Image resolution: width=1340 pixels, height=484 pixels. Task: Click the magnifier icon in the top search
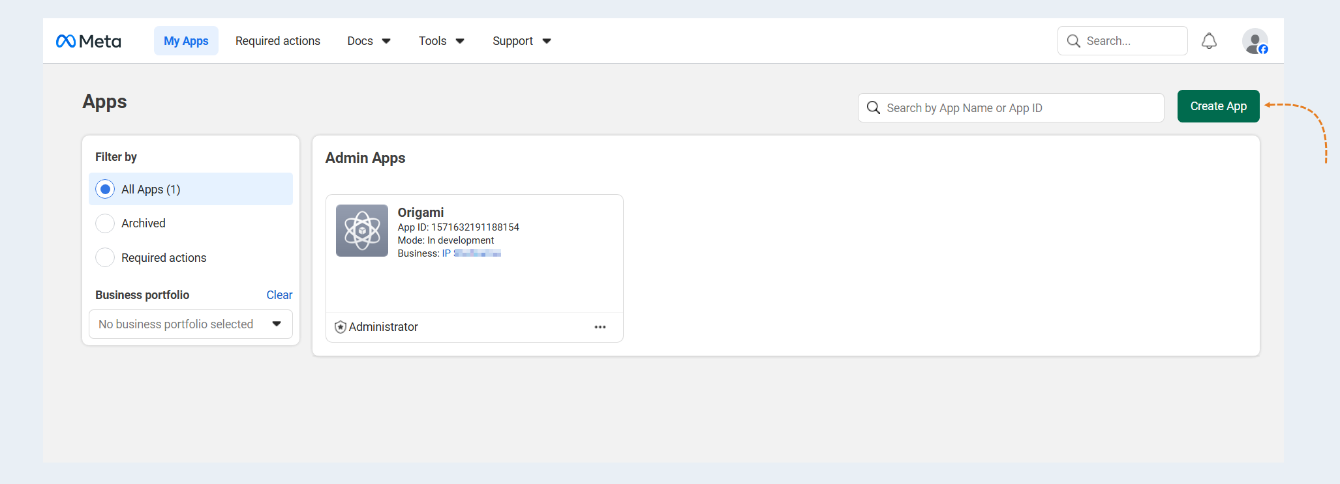(x=1073, y=41)
